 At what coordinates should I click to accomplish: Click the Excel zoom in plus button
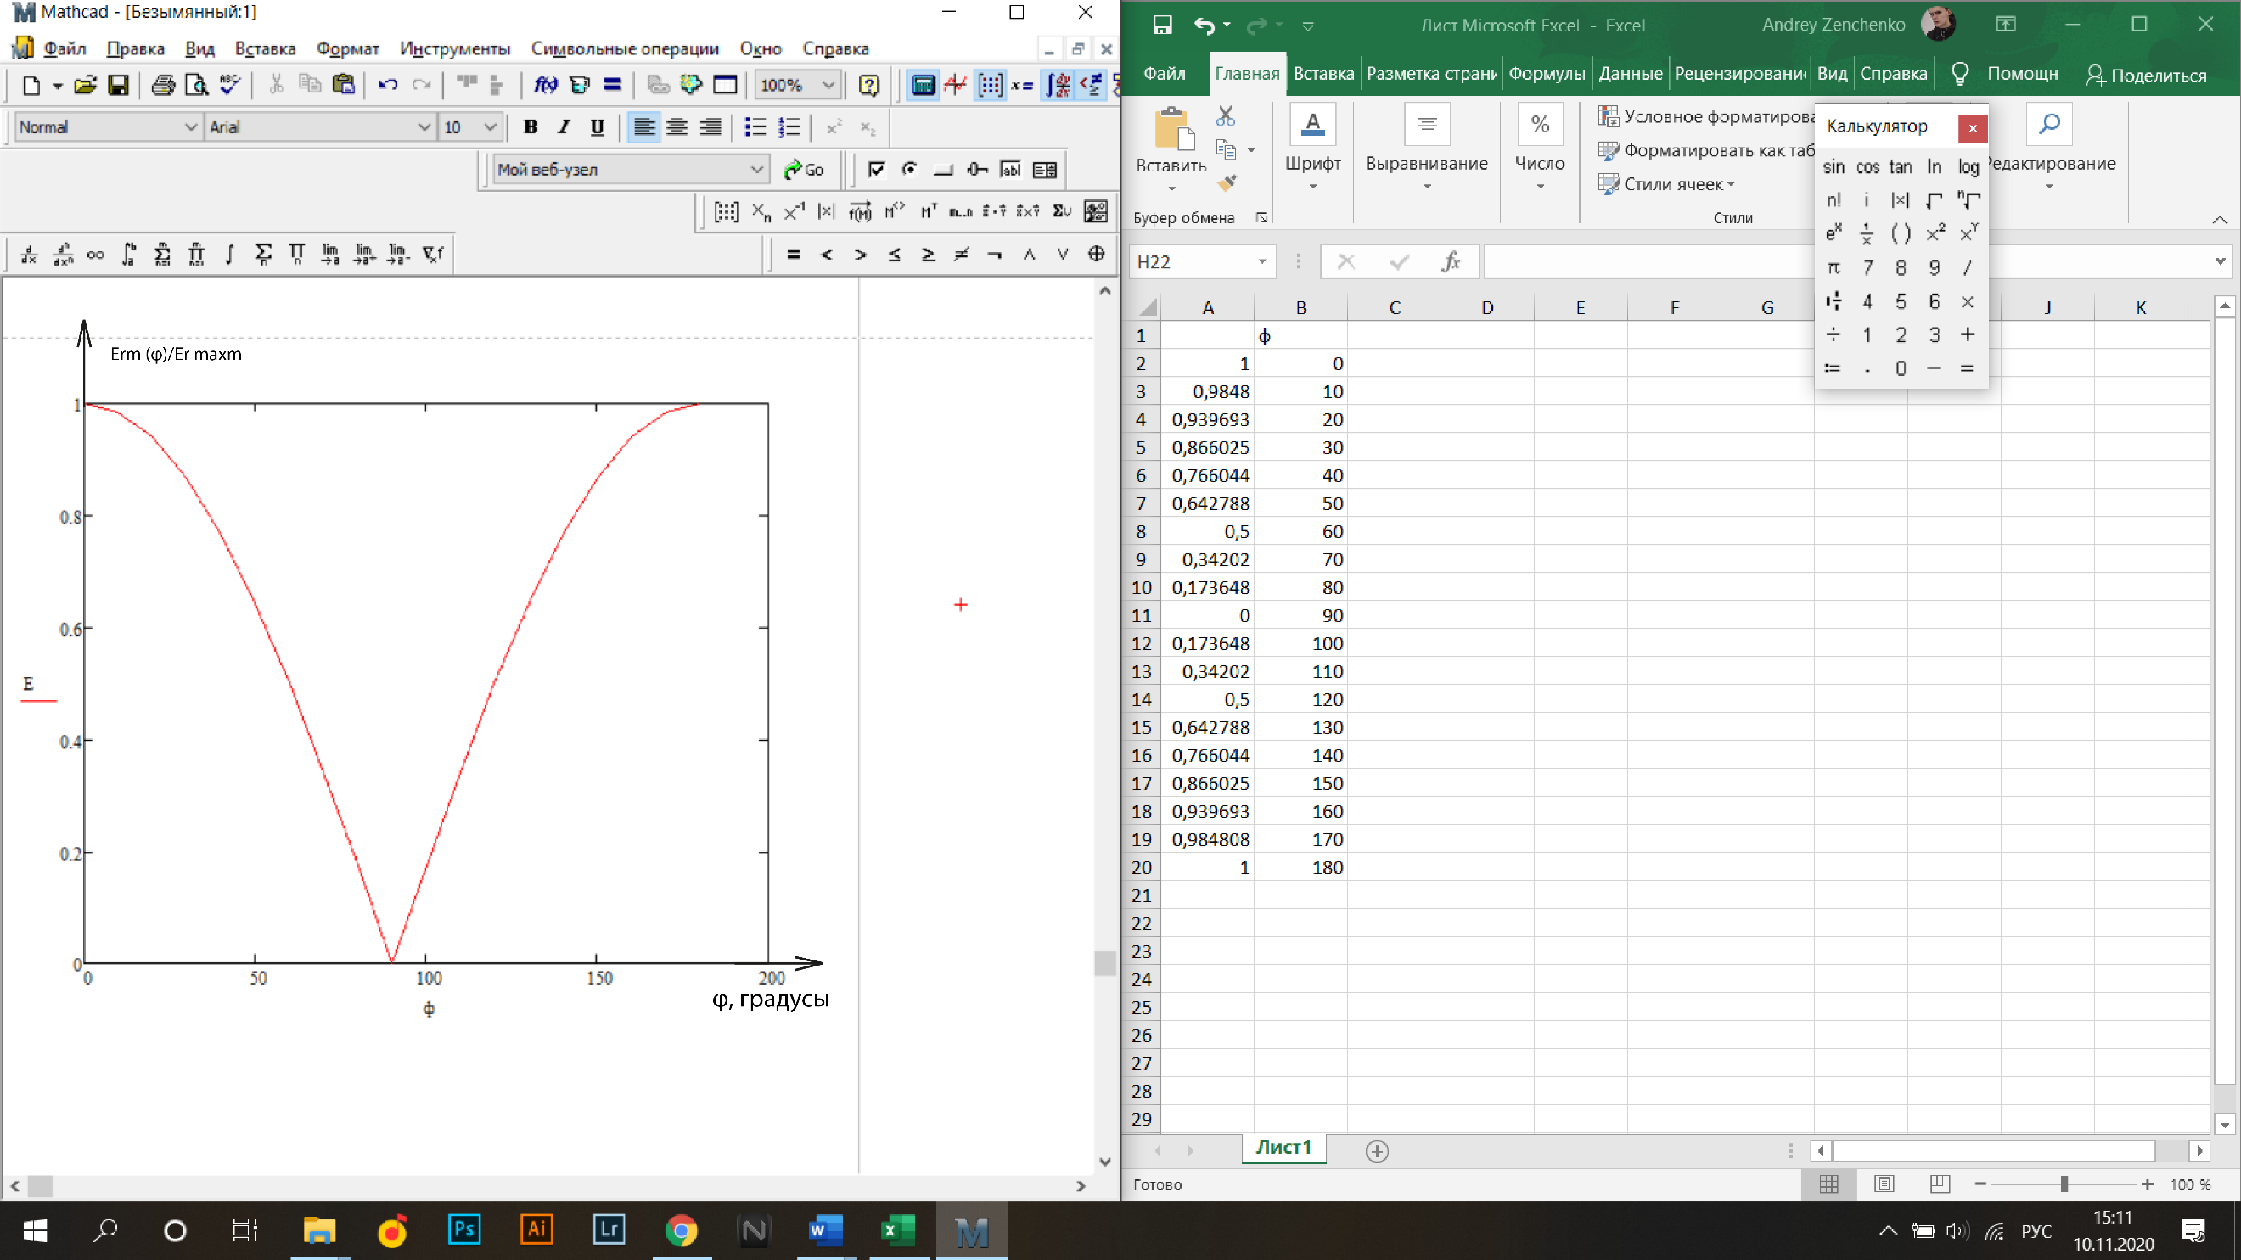[2147, 1184]
